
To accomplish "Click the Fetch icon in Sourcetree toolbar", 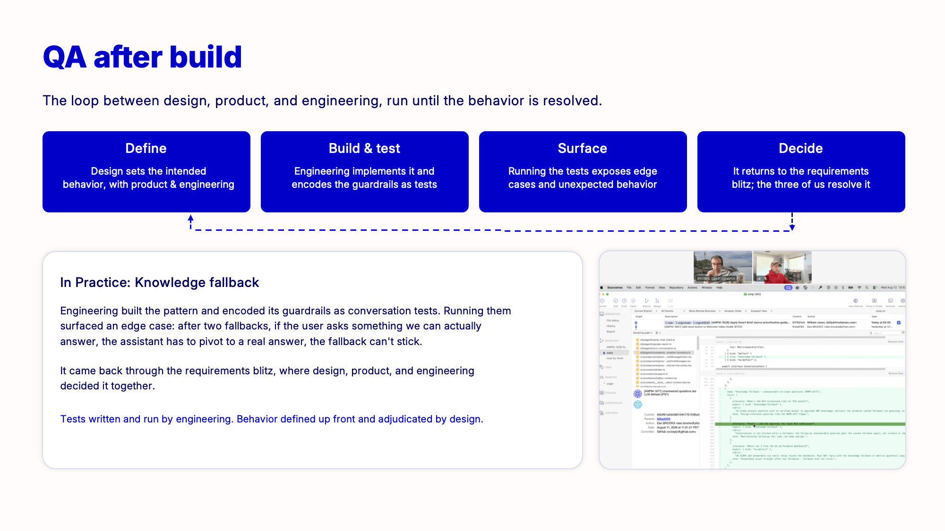I will click(633, 301).
